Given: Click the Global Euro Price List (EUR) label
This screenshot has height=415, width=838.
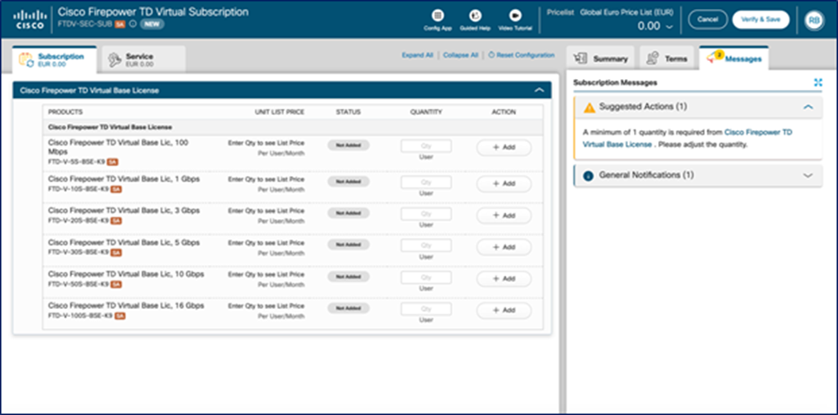Looking at the screenshot, I should (x=627, y=12).
